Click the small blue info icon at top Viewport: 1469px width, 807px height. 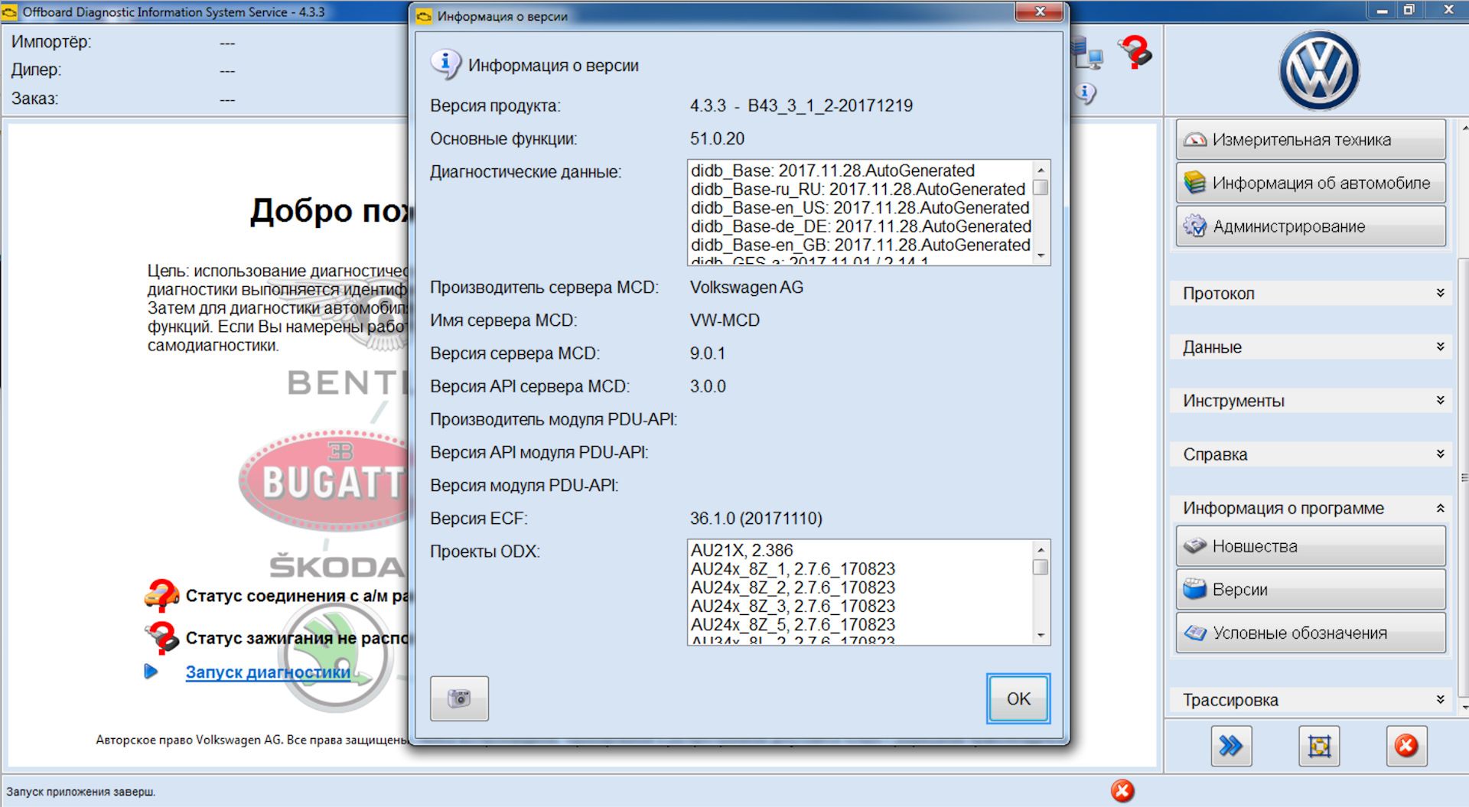pyautogui.click(x=1085, y=93)
